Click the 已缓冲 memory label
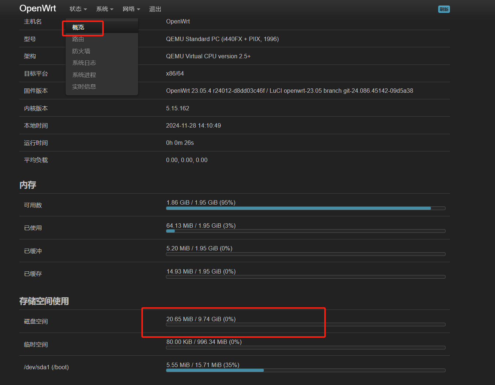This screenshot has width=495, height=385. pyautogui.click(x=33, y=251)
